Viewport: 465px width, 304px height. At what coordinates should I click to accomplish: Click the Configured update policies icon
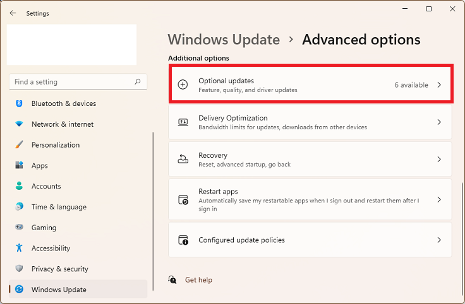pyautogui.click(x=183, y=240)
